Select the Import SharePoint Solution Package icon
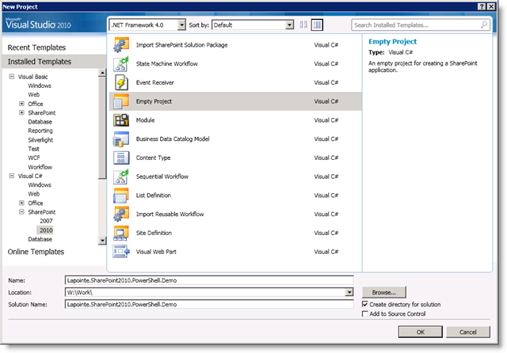Image resolution: width=507 pixels, height=353 pixels. click(x=121, y=45)
